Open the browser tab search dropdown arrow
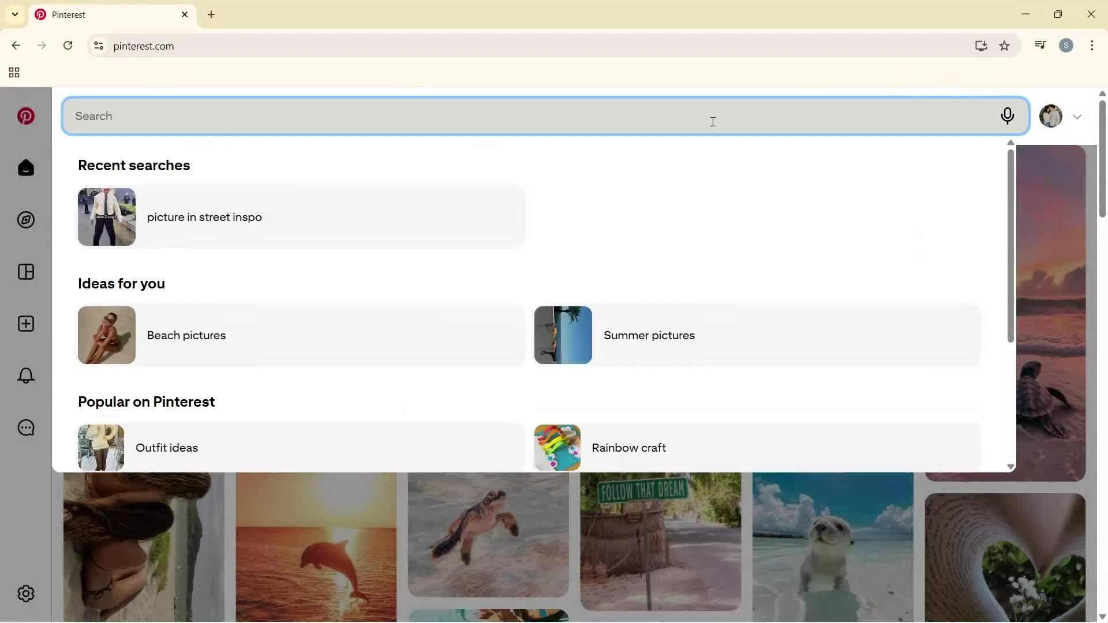The height and width of the screenshot is (623, 1108). tap(14, 14)
